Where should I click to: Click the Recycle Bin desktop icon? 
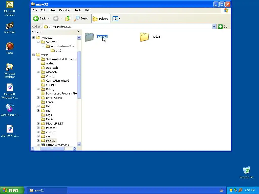246,172
